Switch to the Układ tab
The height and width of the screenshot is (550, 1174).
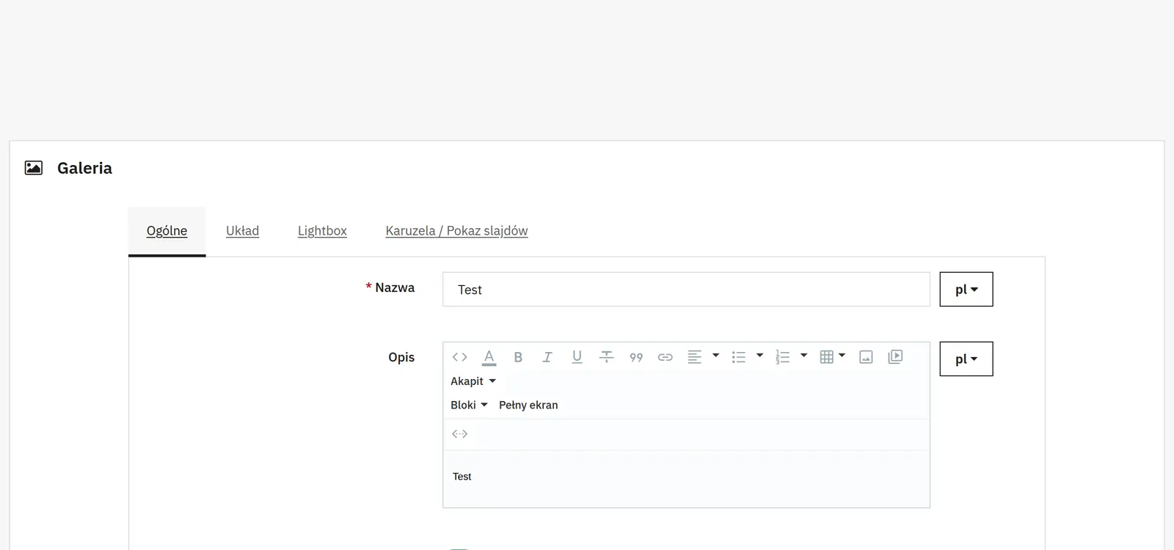[242, 231]
